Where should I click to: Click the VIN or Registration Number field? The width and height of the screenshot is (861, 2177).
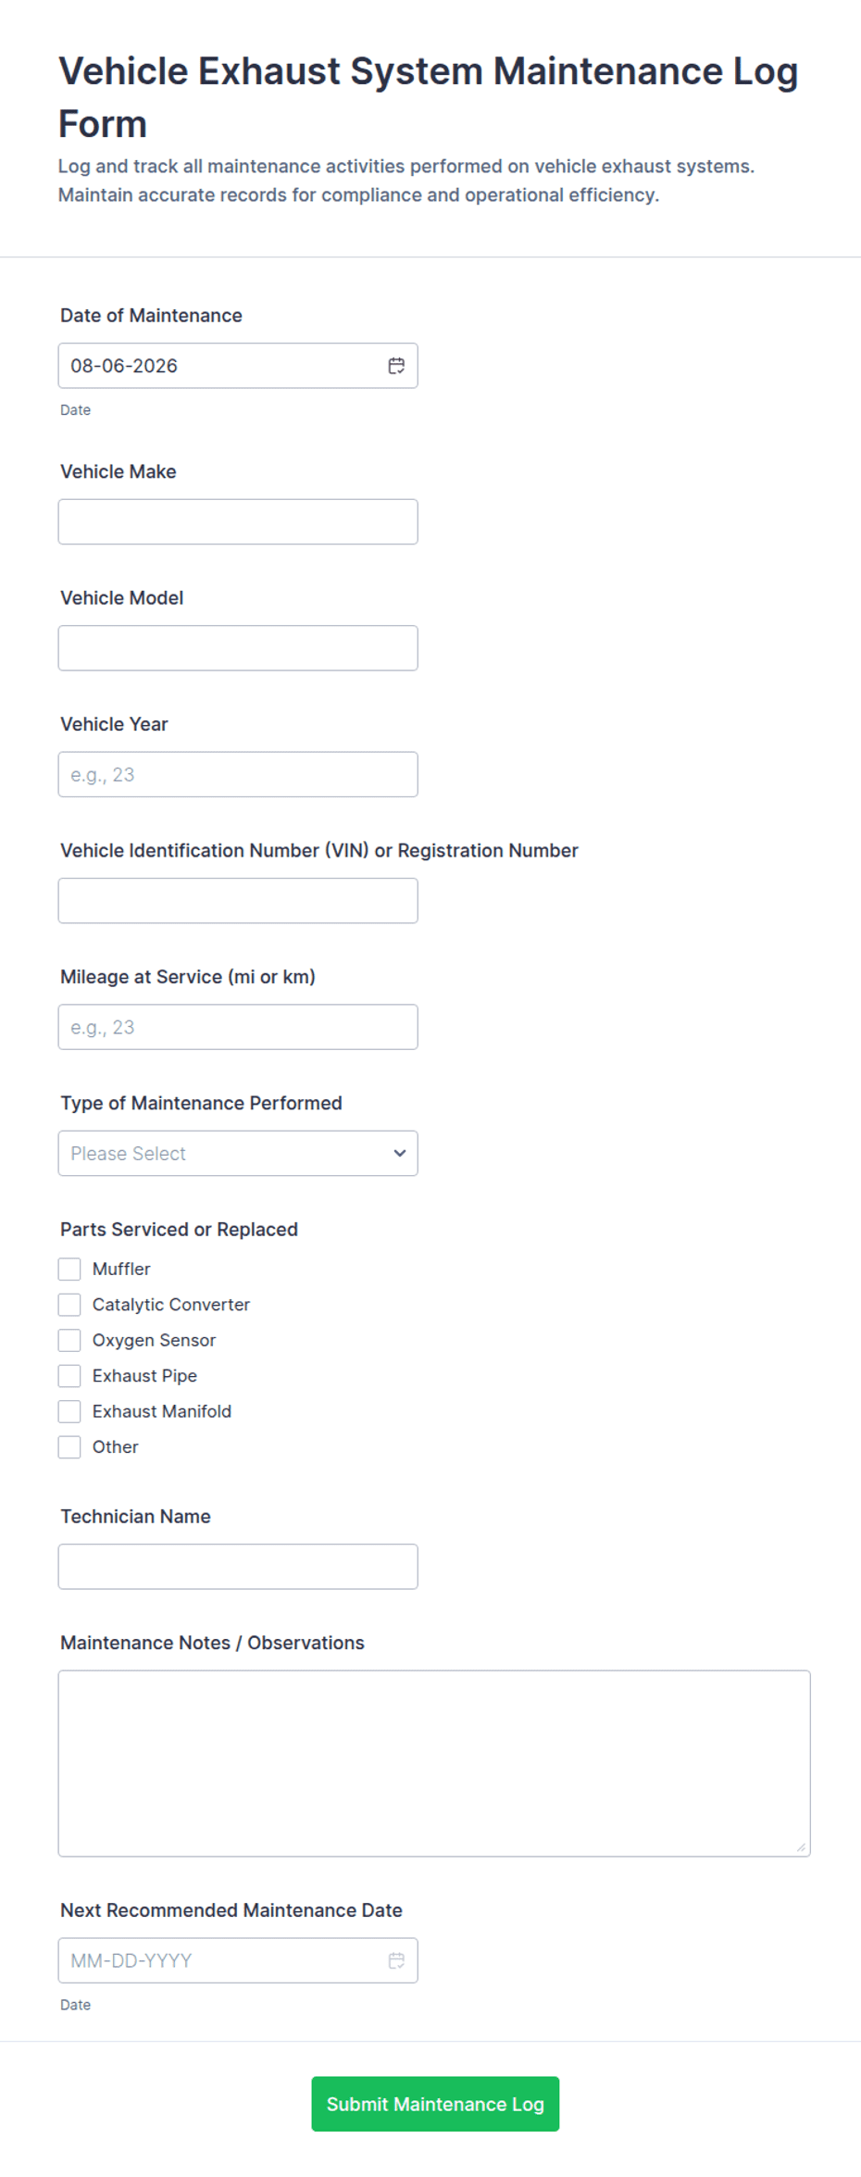238,900
